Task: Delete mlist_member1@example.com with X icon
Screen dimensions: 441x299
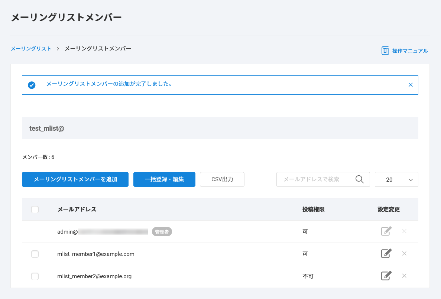Action: pos(404,254)
